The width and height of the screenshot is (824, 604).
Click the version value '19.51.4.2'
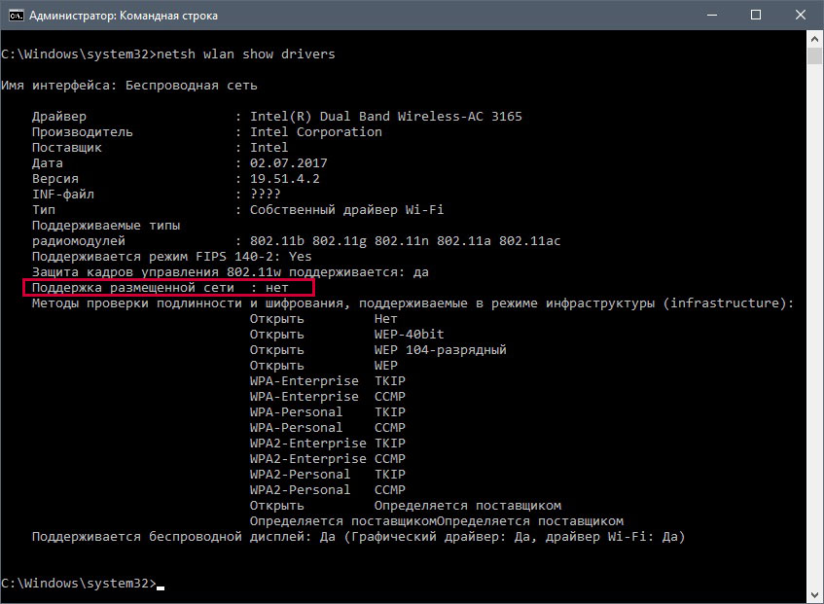[284, 179]
